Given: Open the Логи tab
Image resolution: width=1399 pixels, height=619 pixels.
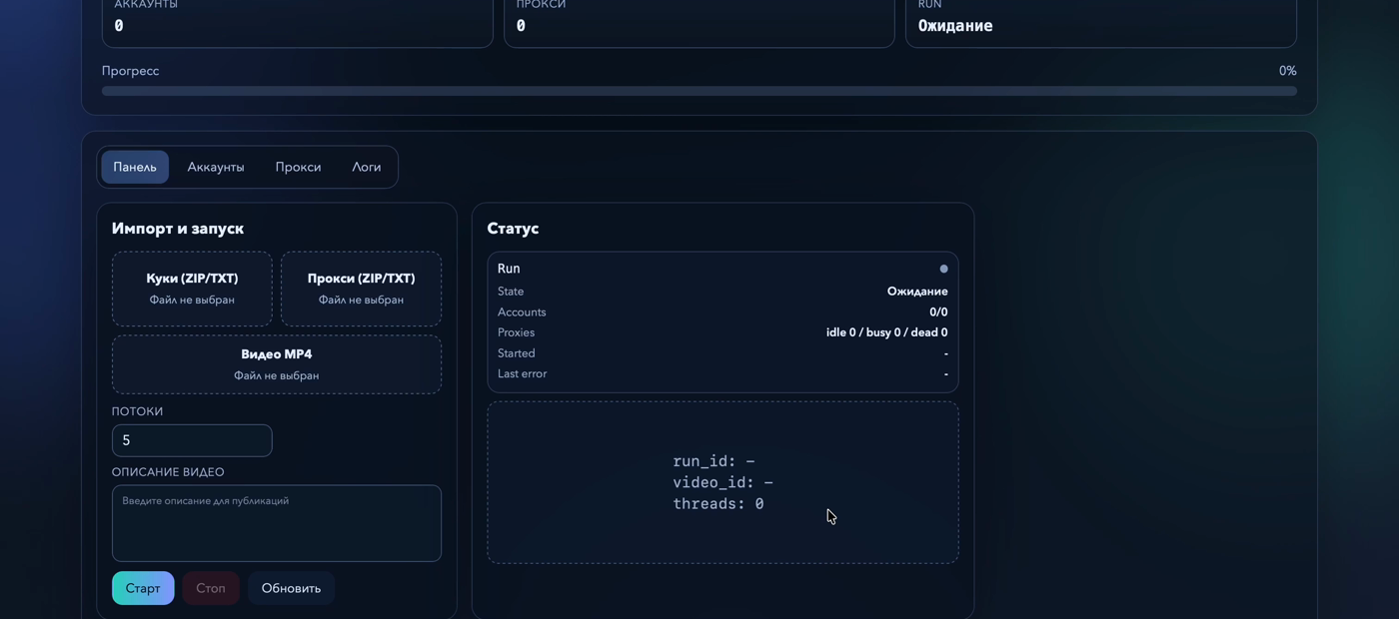Looking at the screenshot, I should (x=366, y=167).
